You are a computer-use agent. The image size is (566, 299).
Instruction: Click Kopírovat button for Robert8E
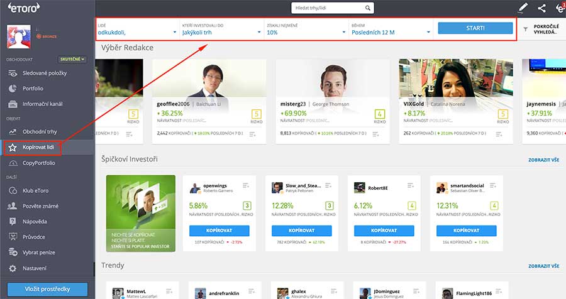tap(384, 231)
